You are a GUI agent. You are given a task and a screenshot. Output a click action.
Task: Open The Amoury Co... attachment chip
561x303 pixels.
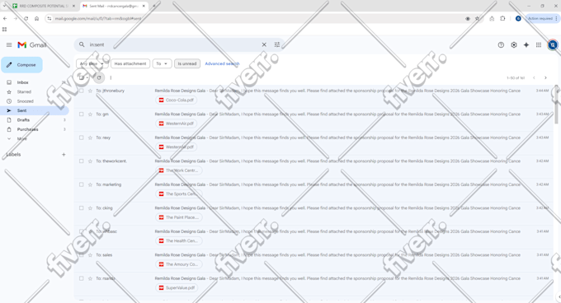(x=178, y=264)
